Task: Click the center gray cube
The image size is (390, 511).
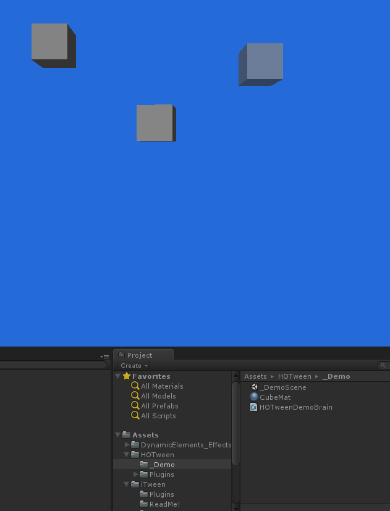Action: pyautogui.click(x=156, y=123)
